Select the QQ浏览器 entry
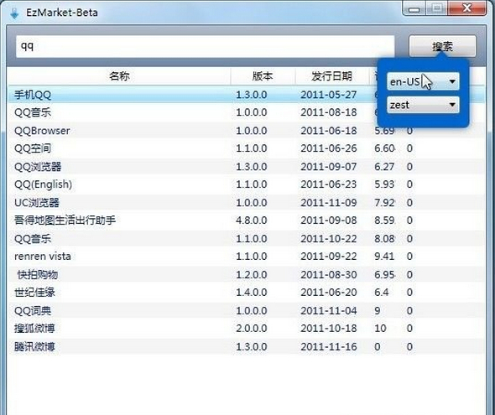 click(x=246, y=167)
